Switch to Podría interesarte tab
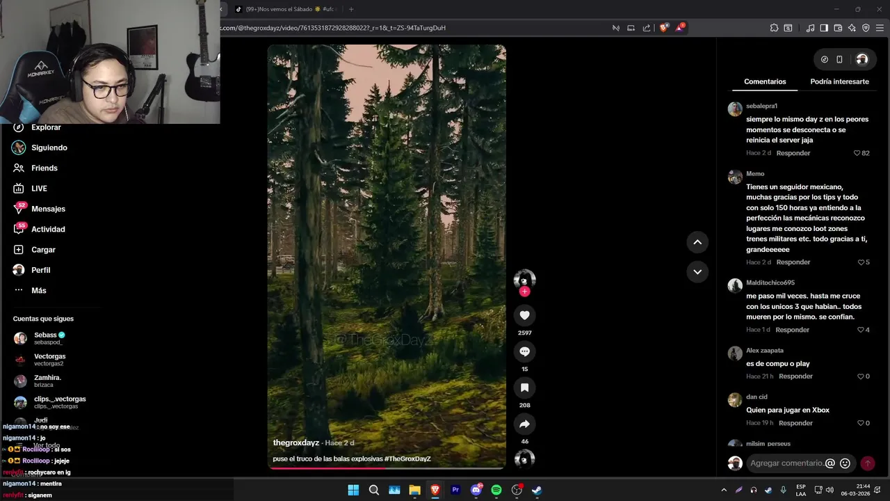 tap(839, 81)
